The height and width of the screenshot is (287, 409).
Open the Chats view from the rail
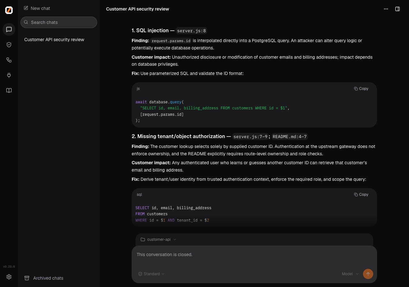point(9,29)
